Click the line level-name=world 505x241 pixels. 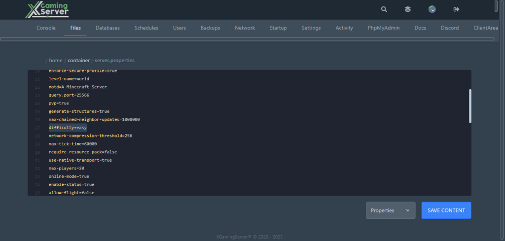69,79
